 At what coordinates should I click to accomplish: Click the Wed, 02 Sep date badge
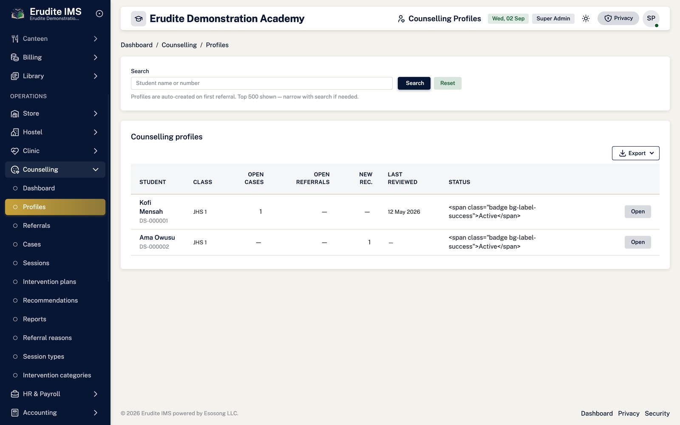point(508,19)
